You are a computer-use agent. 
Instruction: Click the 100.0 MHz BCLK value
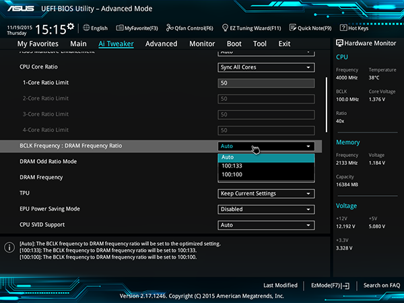(x=347, y=99)
